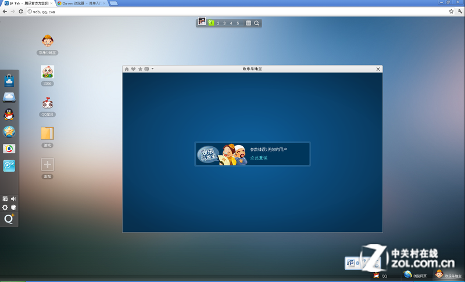The width and height of the screenshot is (465, 282).
Task: Switch to desktop 1
Action: (211, 23)
